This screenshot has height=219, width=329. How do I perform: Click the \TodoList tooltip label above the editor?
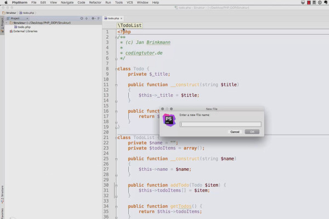[129, 25]
